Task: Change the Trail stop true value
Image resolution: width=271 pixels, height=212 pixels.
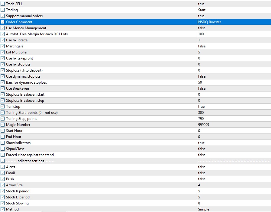Action: pyautogui.click(x=201, y=107)
